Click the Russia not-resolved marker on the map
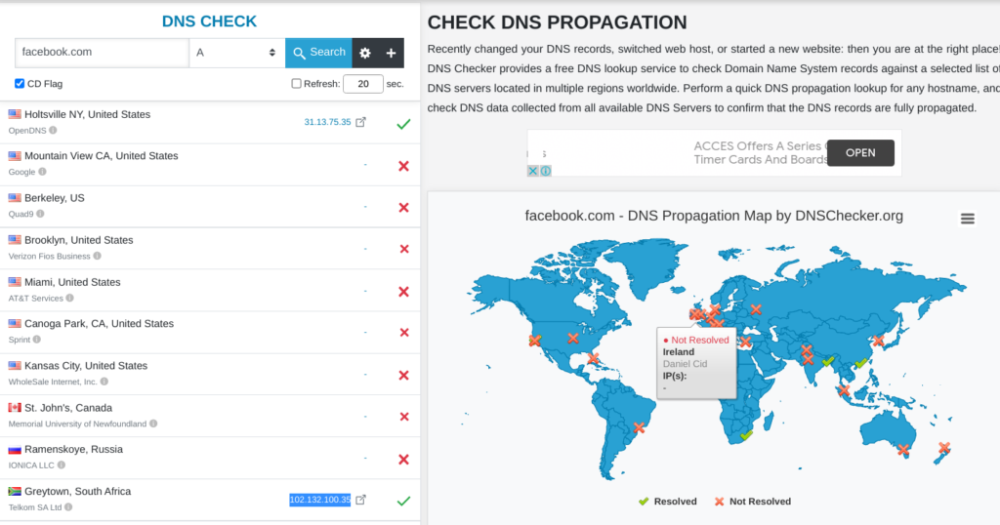The height and width of the screenshot is (525, 1000). [756, 309]
